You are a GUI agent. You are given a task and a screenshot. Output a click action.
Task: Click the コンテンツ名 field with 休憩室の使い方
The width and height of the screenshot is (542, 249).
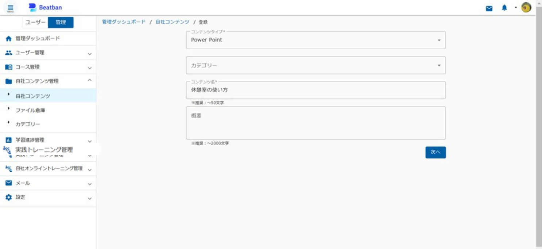pos(316,90)
